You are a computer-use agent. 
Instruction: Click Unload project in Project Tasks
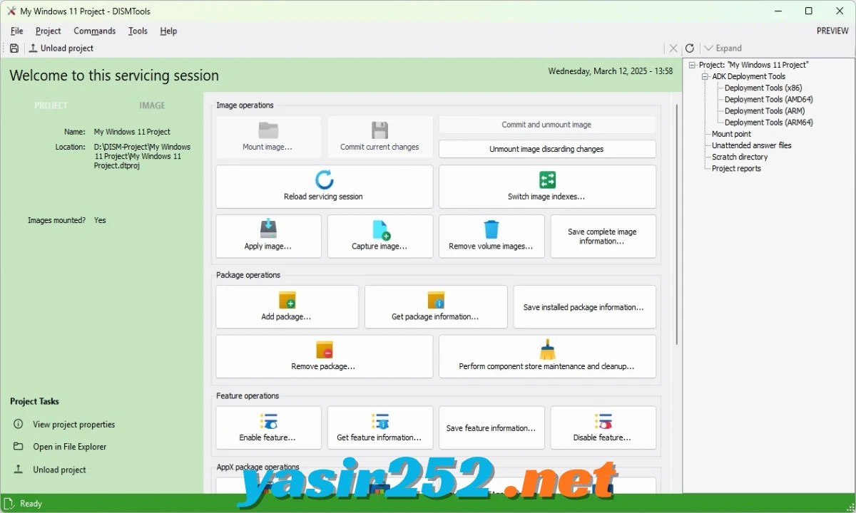pos(59,470)
